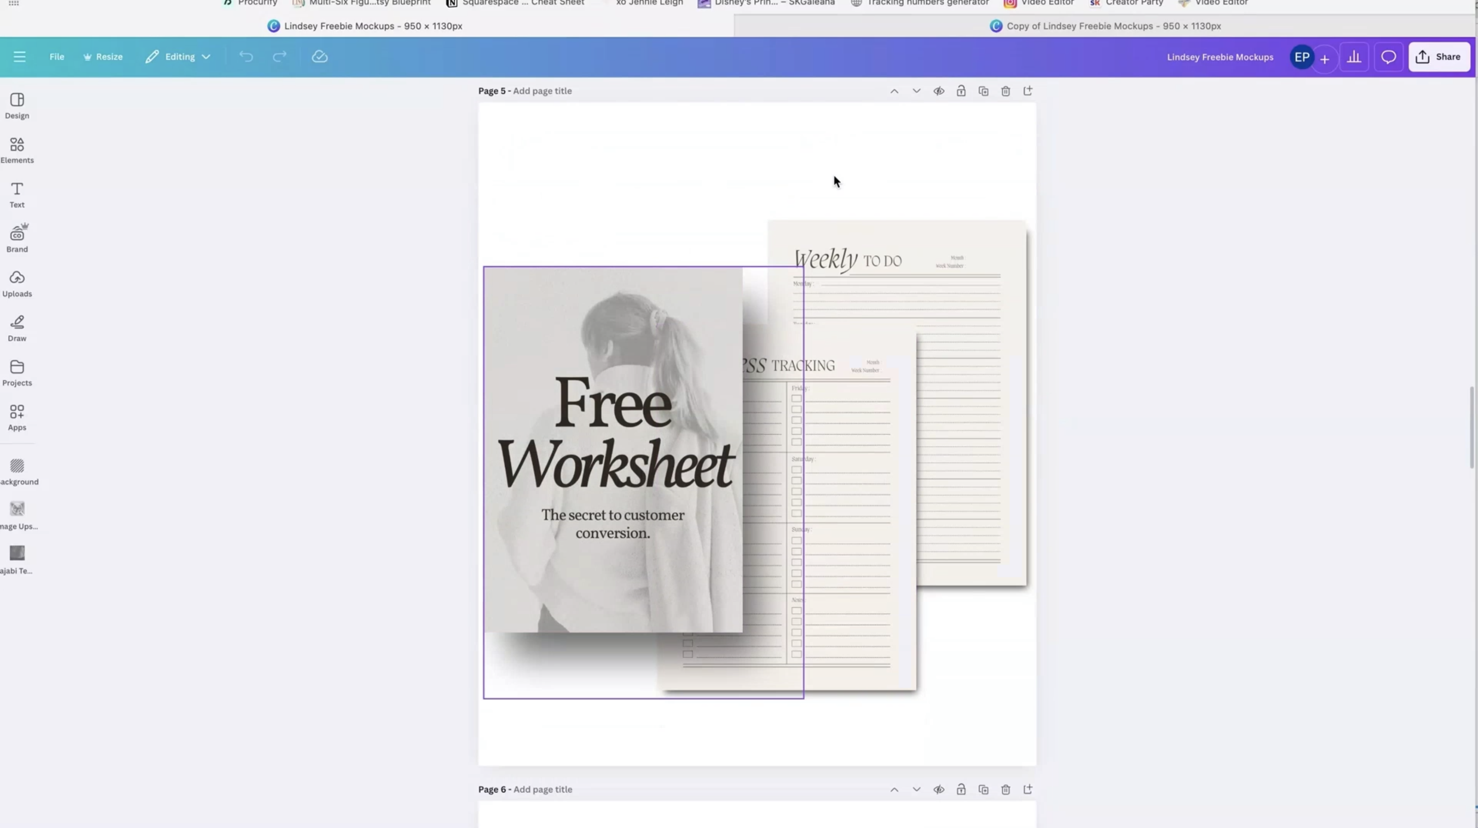The height and width of the screenshot is (828, 1478).
Task: Hide Page 6 using eye icon
Action: [939, 790]
